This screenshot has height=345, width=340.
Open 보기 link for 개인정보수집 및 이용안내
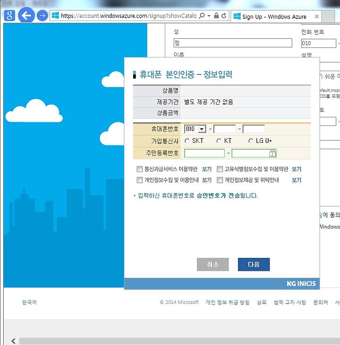pyautogui.click(x=206, y=180)
